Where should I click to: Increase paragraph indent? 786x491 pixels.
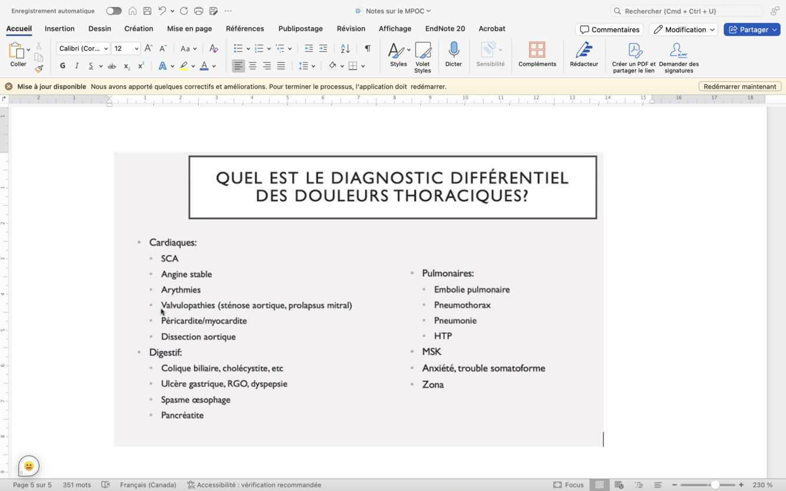323,48
